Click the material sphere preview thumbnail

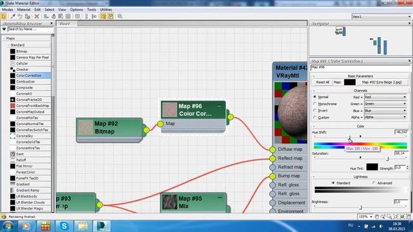pyautogui.click(x=290, y=113)
